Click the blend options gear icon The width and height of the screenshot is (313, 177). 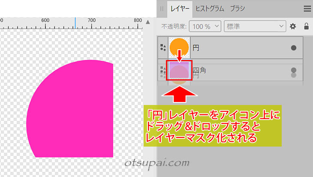coord(293,27)
